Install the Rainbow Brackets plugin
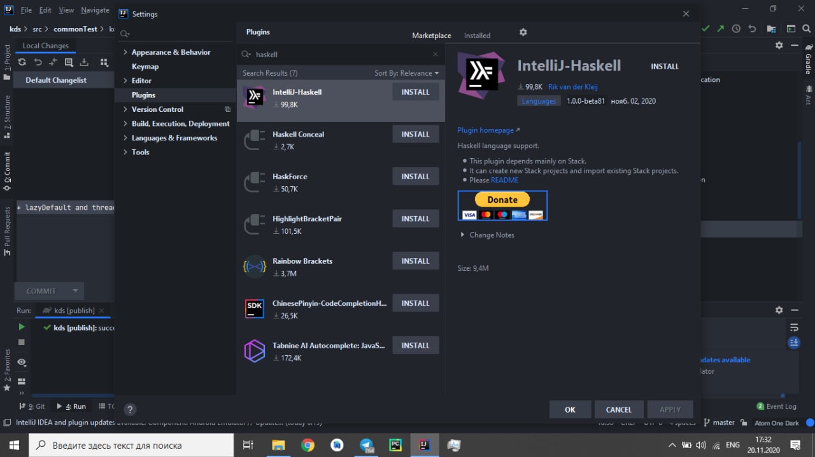The height and width of the screenshot is (457, 815). point(416,261)
